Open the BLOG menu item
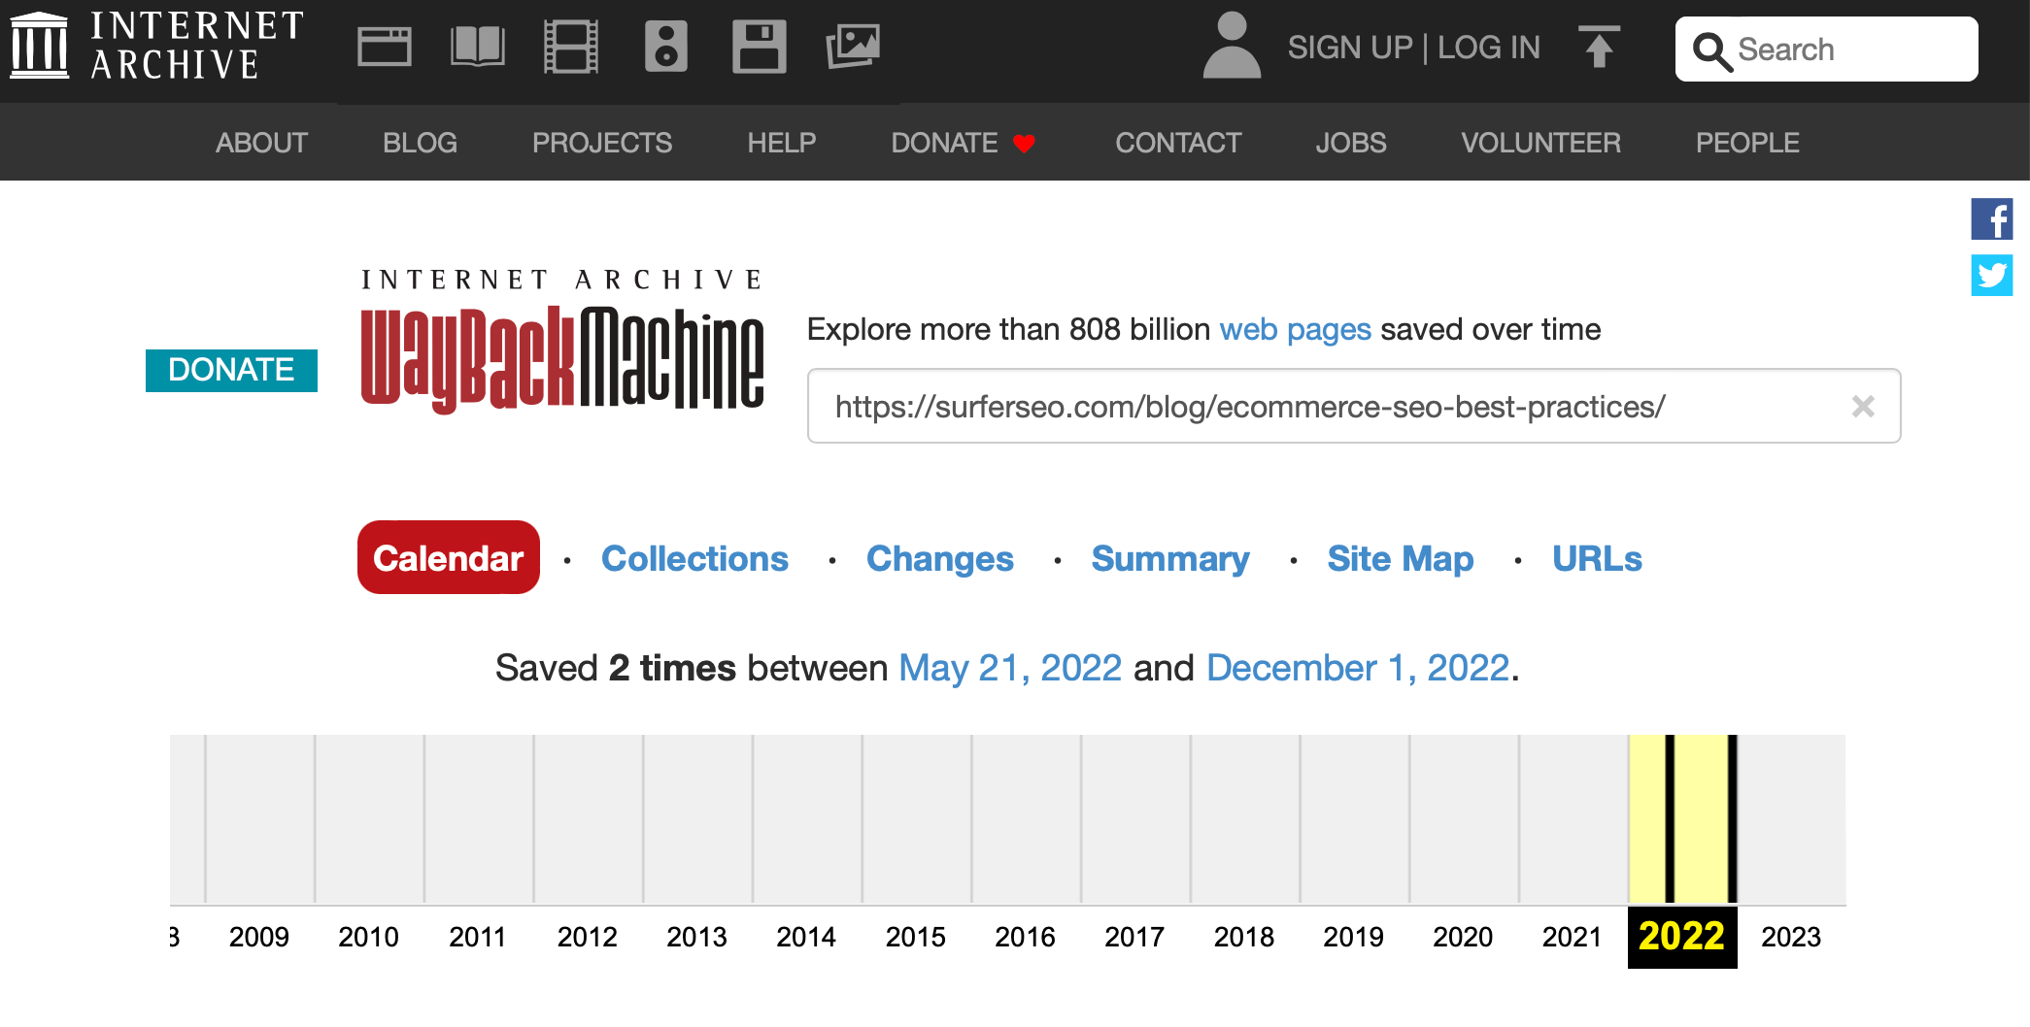Screen dimensions: 2030x1027 420,142
